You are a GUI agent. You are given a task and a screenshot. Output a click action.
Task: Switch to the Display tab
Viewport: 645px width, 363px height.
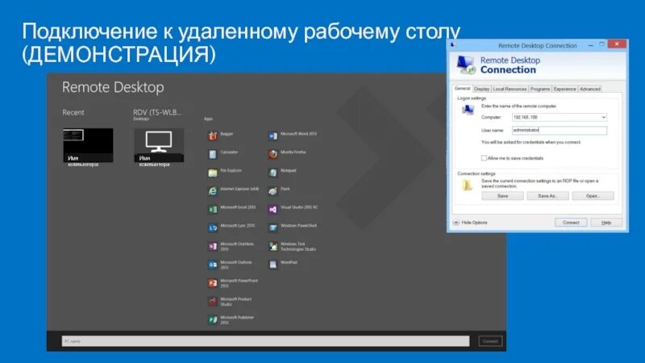click(x=481, y=89)
